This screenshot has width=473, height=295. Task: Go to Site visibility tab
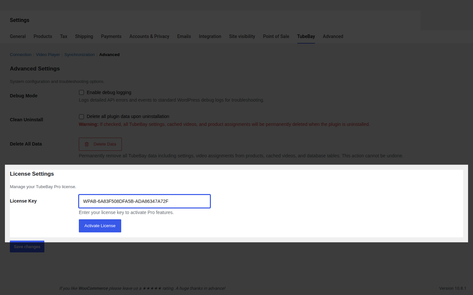click(242, 36)
